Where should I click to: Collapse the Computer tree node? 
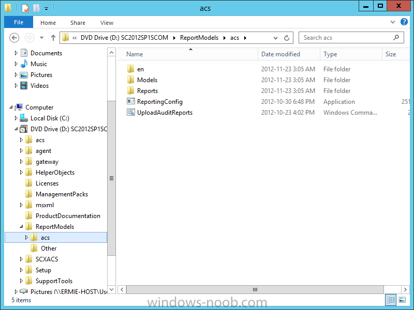(x=11, y=107)
